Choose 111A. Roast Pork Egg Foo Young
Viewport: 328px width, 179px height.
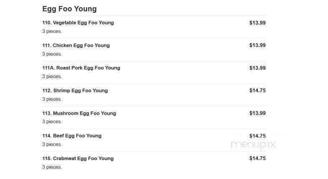click(81, 68)
